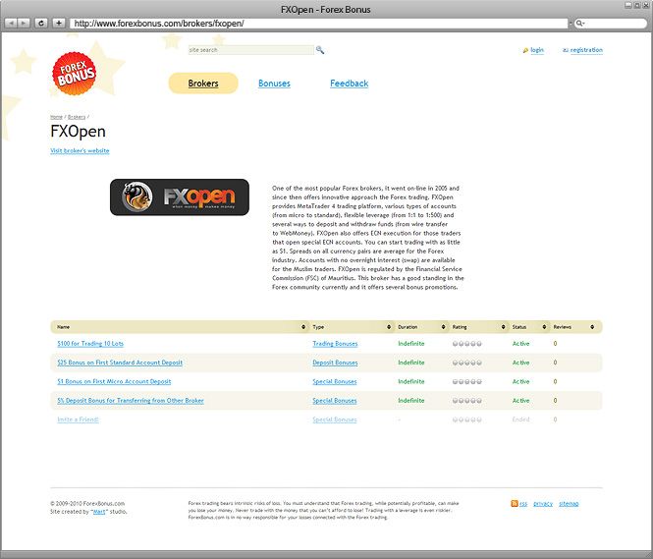
Task: Click in the site search input field
Action: (x=250, y=50)
